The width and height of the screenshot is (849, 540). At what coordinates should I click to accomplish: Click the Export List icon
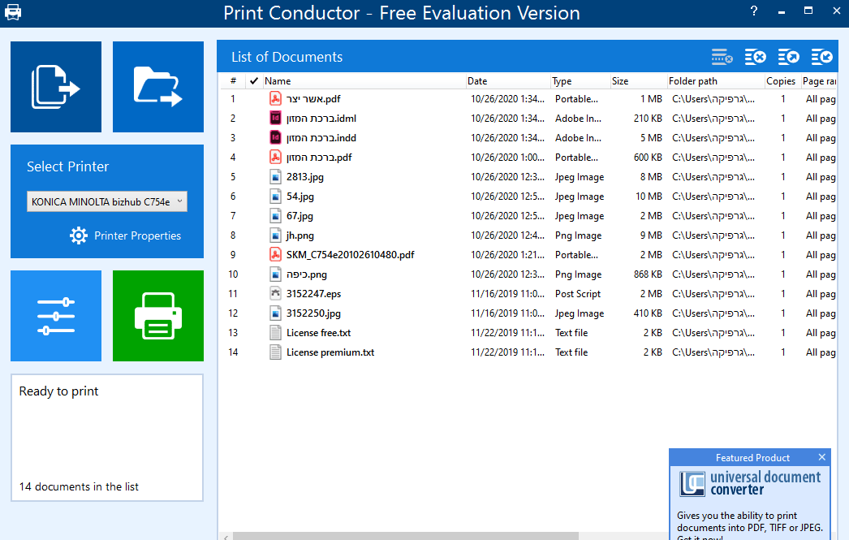(x=788, y=57)
